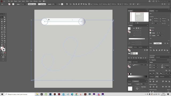Click Vertical Align Bottom in Align panel
This screenshot has height=96, width=171.
[x=169, y=81]
